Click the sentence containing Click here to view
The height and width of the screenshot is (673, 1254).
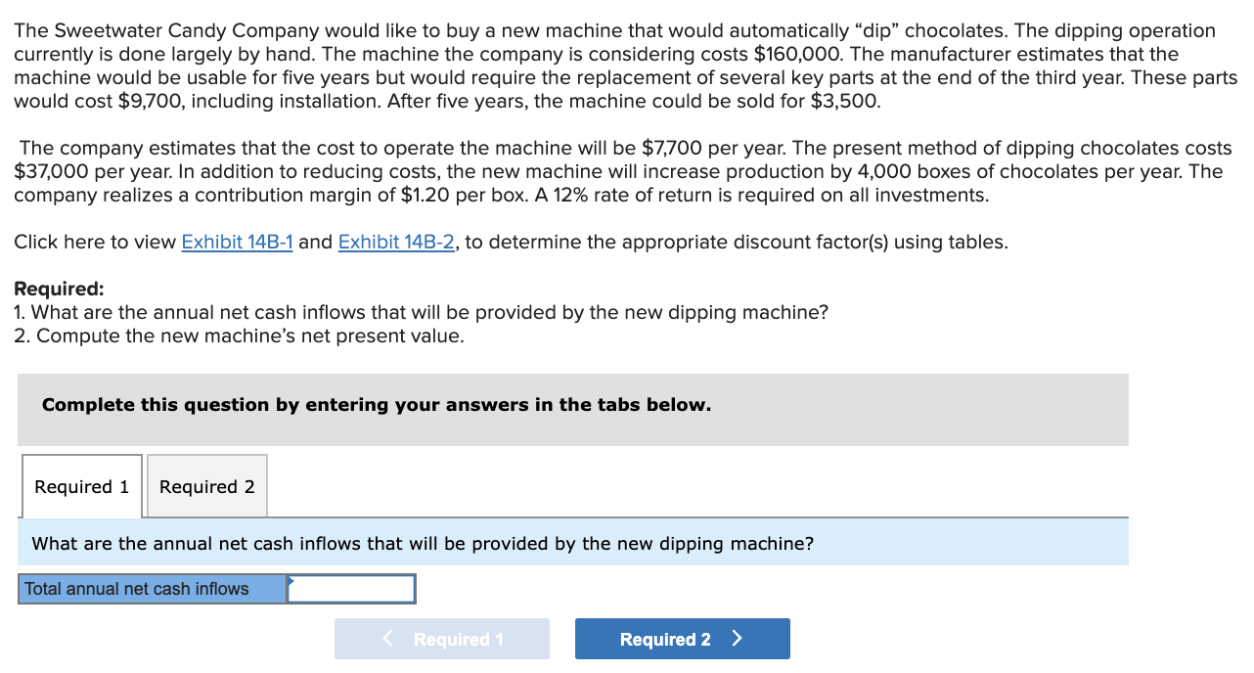[x=509, y=242]
